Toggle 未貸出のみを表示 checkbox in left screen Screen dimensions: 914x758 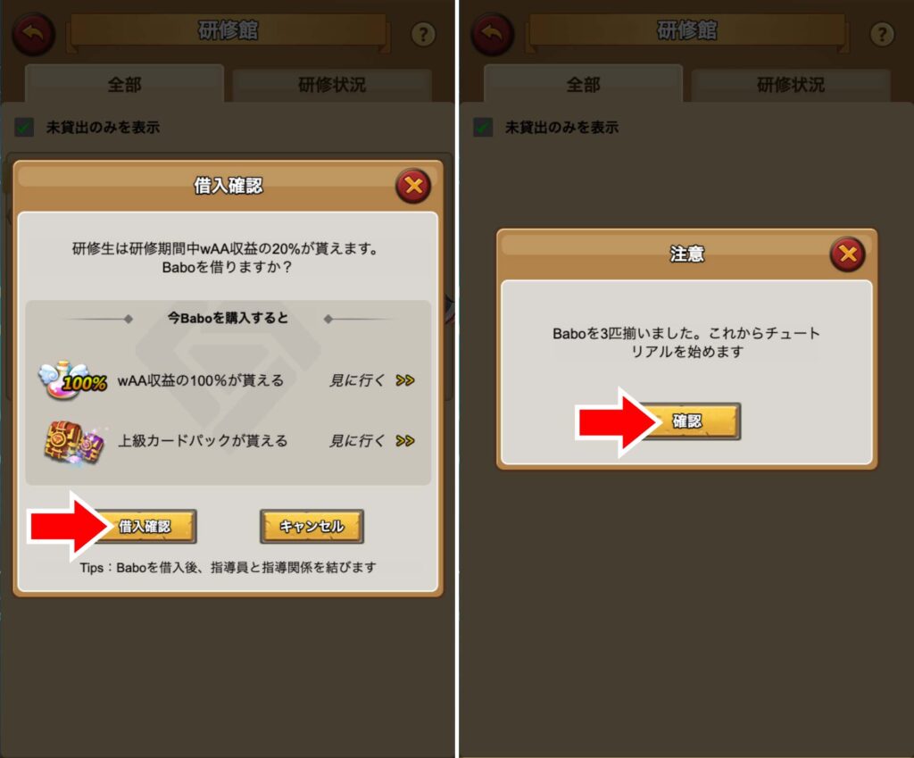(24, 127)
